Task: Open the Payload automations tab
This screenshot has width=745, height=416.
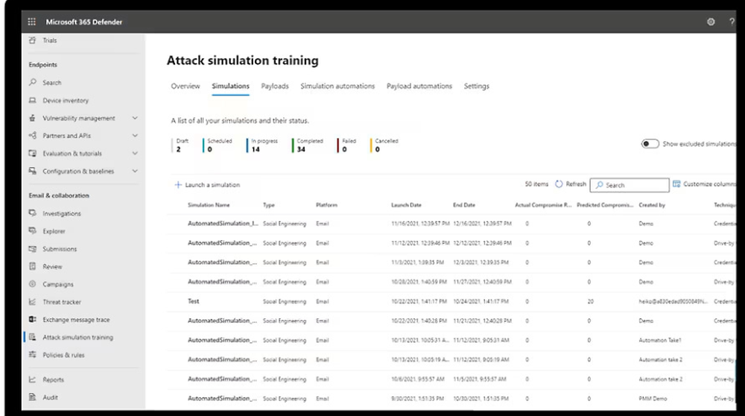Action: (x=419, y=86)
